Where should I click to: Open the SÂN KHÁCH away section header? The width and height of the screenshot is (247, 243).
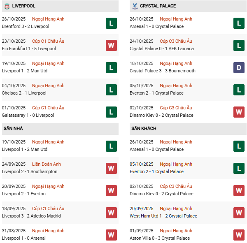(x=144, y=129)
